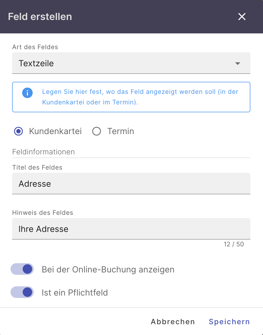Click the Kundenkartei label text
263x335 pixels.
point(55,131)
